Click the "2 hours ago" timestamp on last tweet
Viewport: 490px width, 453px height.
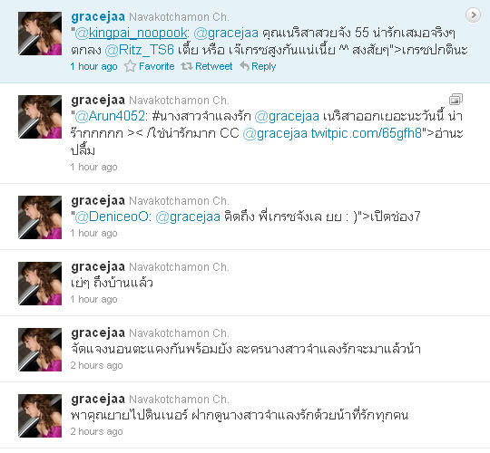coord(96,431)
